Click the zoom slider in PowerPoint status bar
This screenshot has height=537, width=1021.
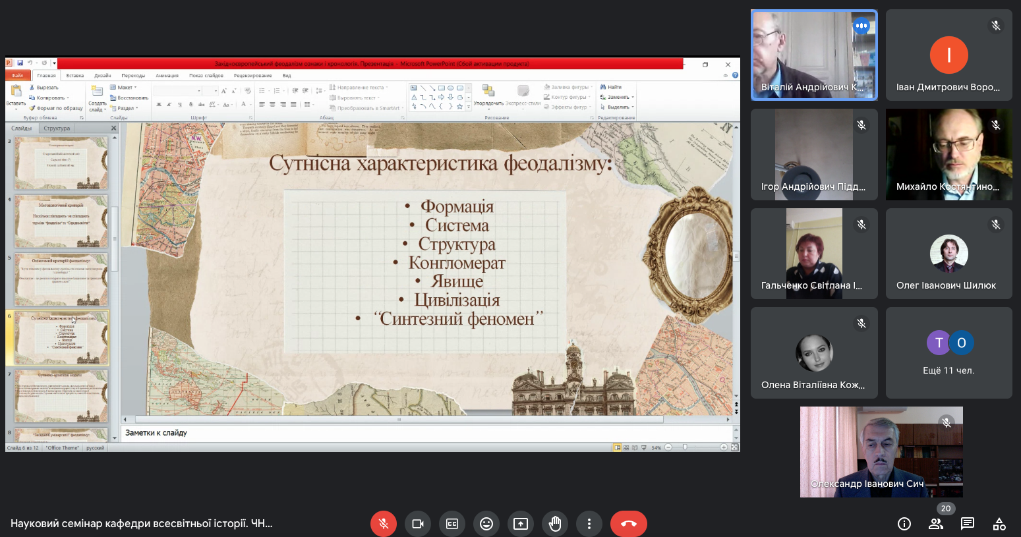tap(686, 447)
